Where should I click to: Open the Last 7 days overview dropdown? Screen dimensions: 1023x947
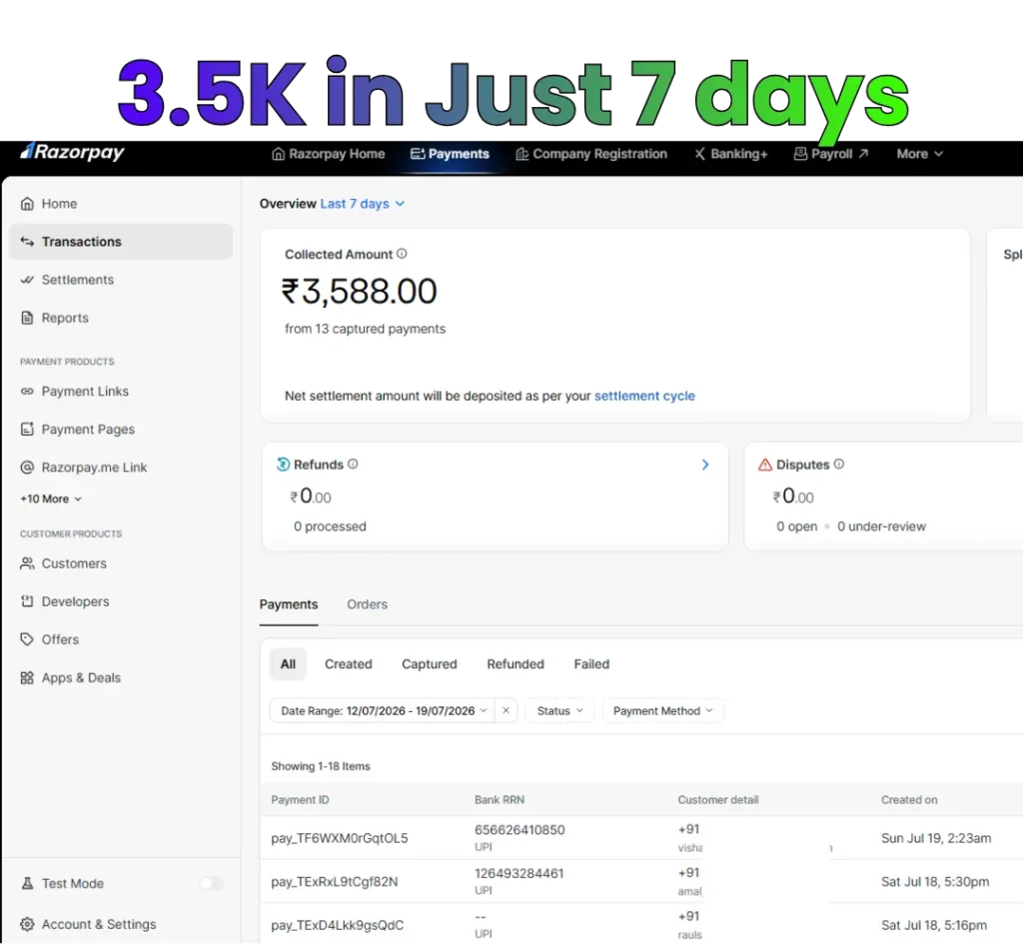pyautogui.click(x=362, y=204)
